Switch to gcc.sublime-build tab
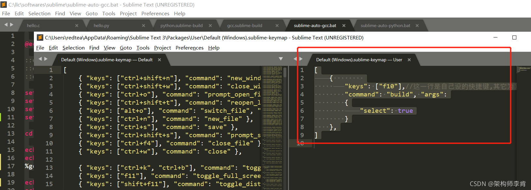 (244, 25)
